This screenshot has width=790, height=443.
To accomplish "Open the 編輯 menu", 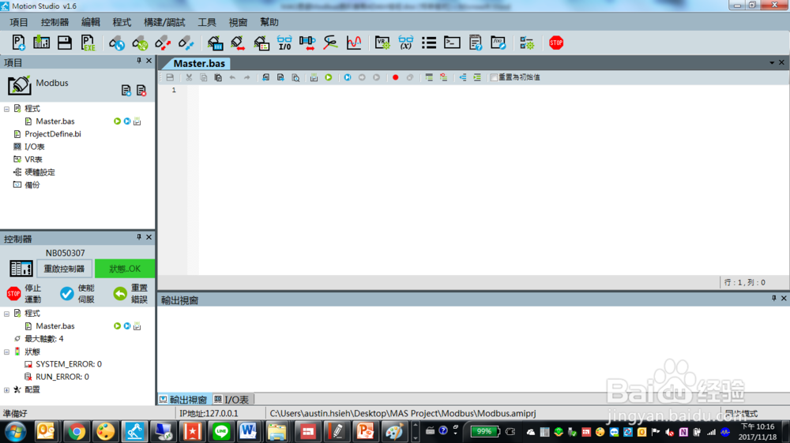I will pos(91,22).
